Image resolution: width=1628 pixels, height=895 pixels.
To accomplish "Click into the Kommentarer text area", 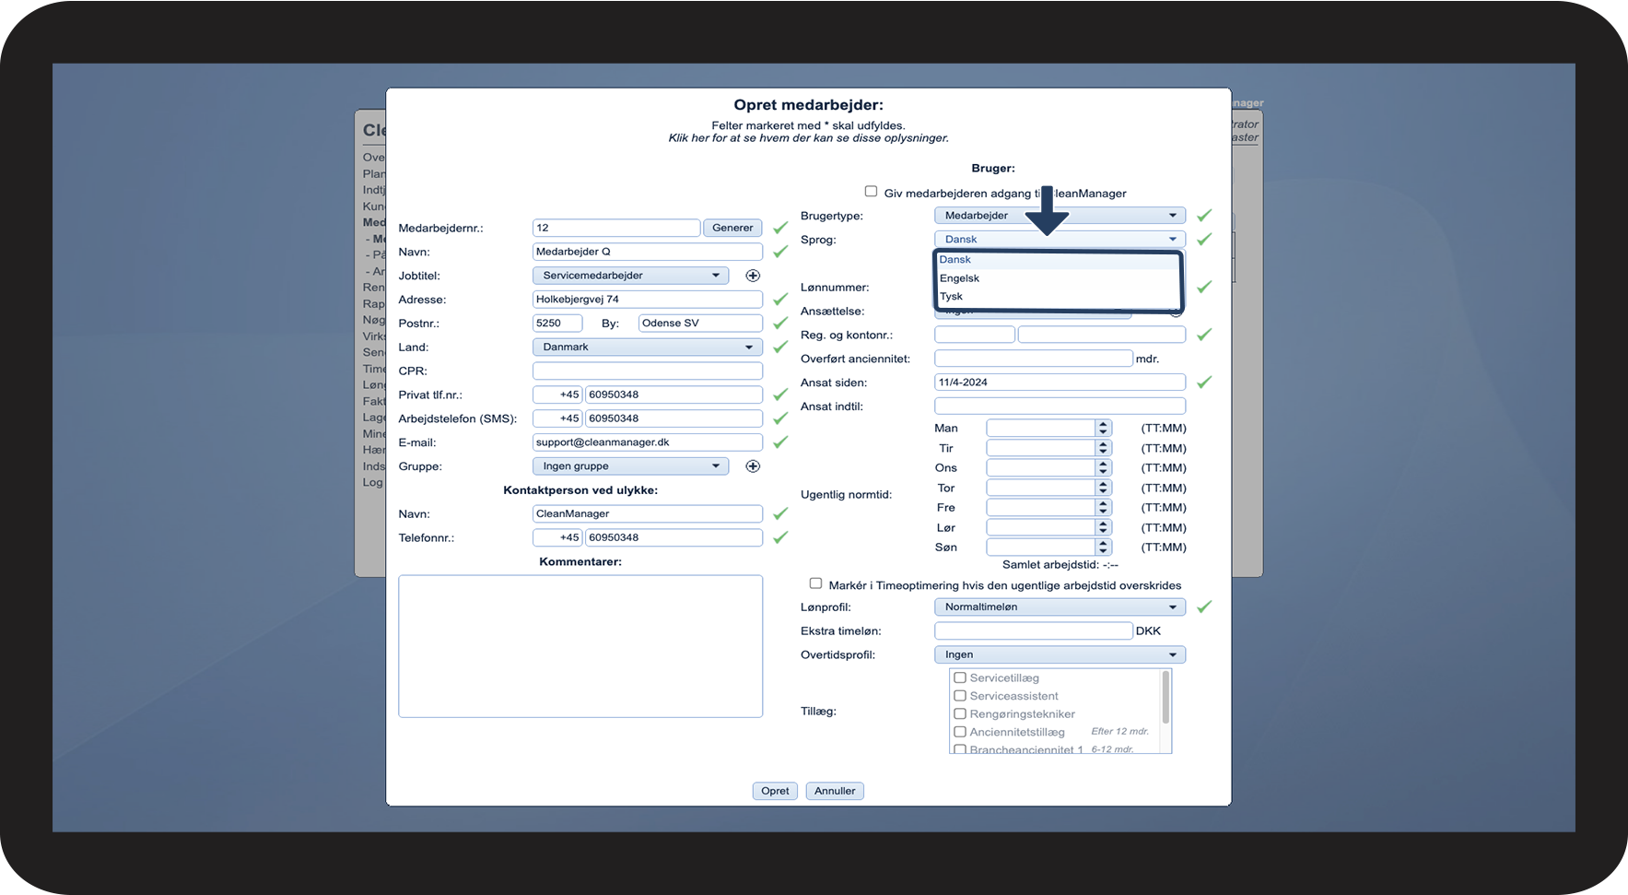I will [x=580, y=646].
